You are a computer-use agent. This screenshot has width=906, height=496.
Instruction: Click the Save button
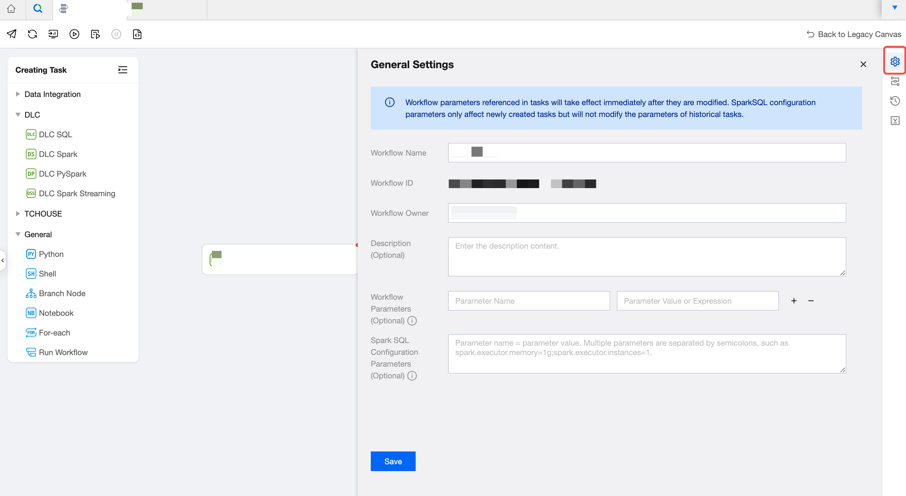(393, 461)
